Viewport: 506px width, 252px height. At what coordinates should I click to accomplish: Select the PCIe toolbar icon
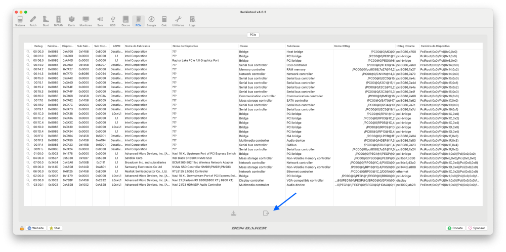coord(139,21)
